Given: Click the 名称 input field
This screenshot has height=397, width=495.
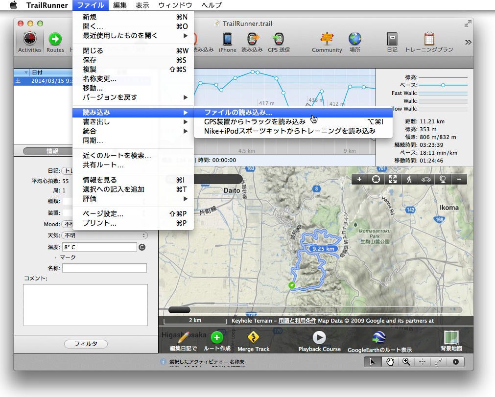Looking at the screenshot, I should (x=104, y=268).
